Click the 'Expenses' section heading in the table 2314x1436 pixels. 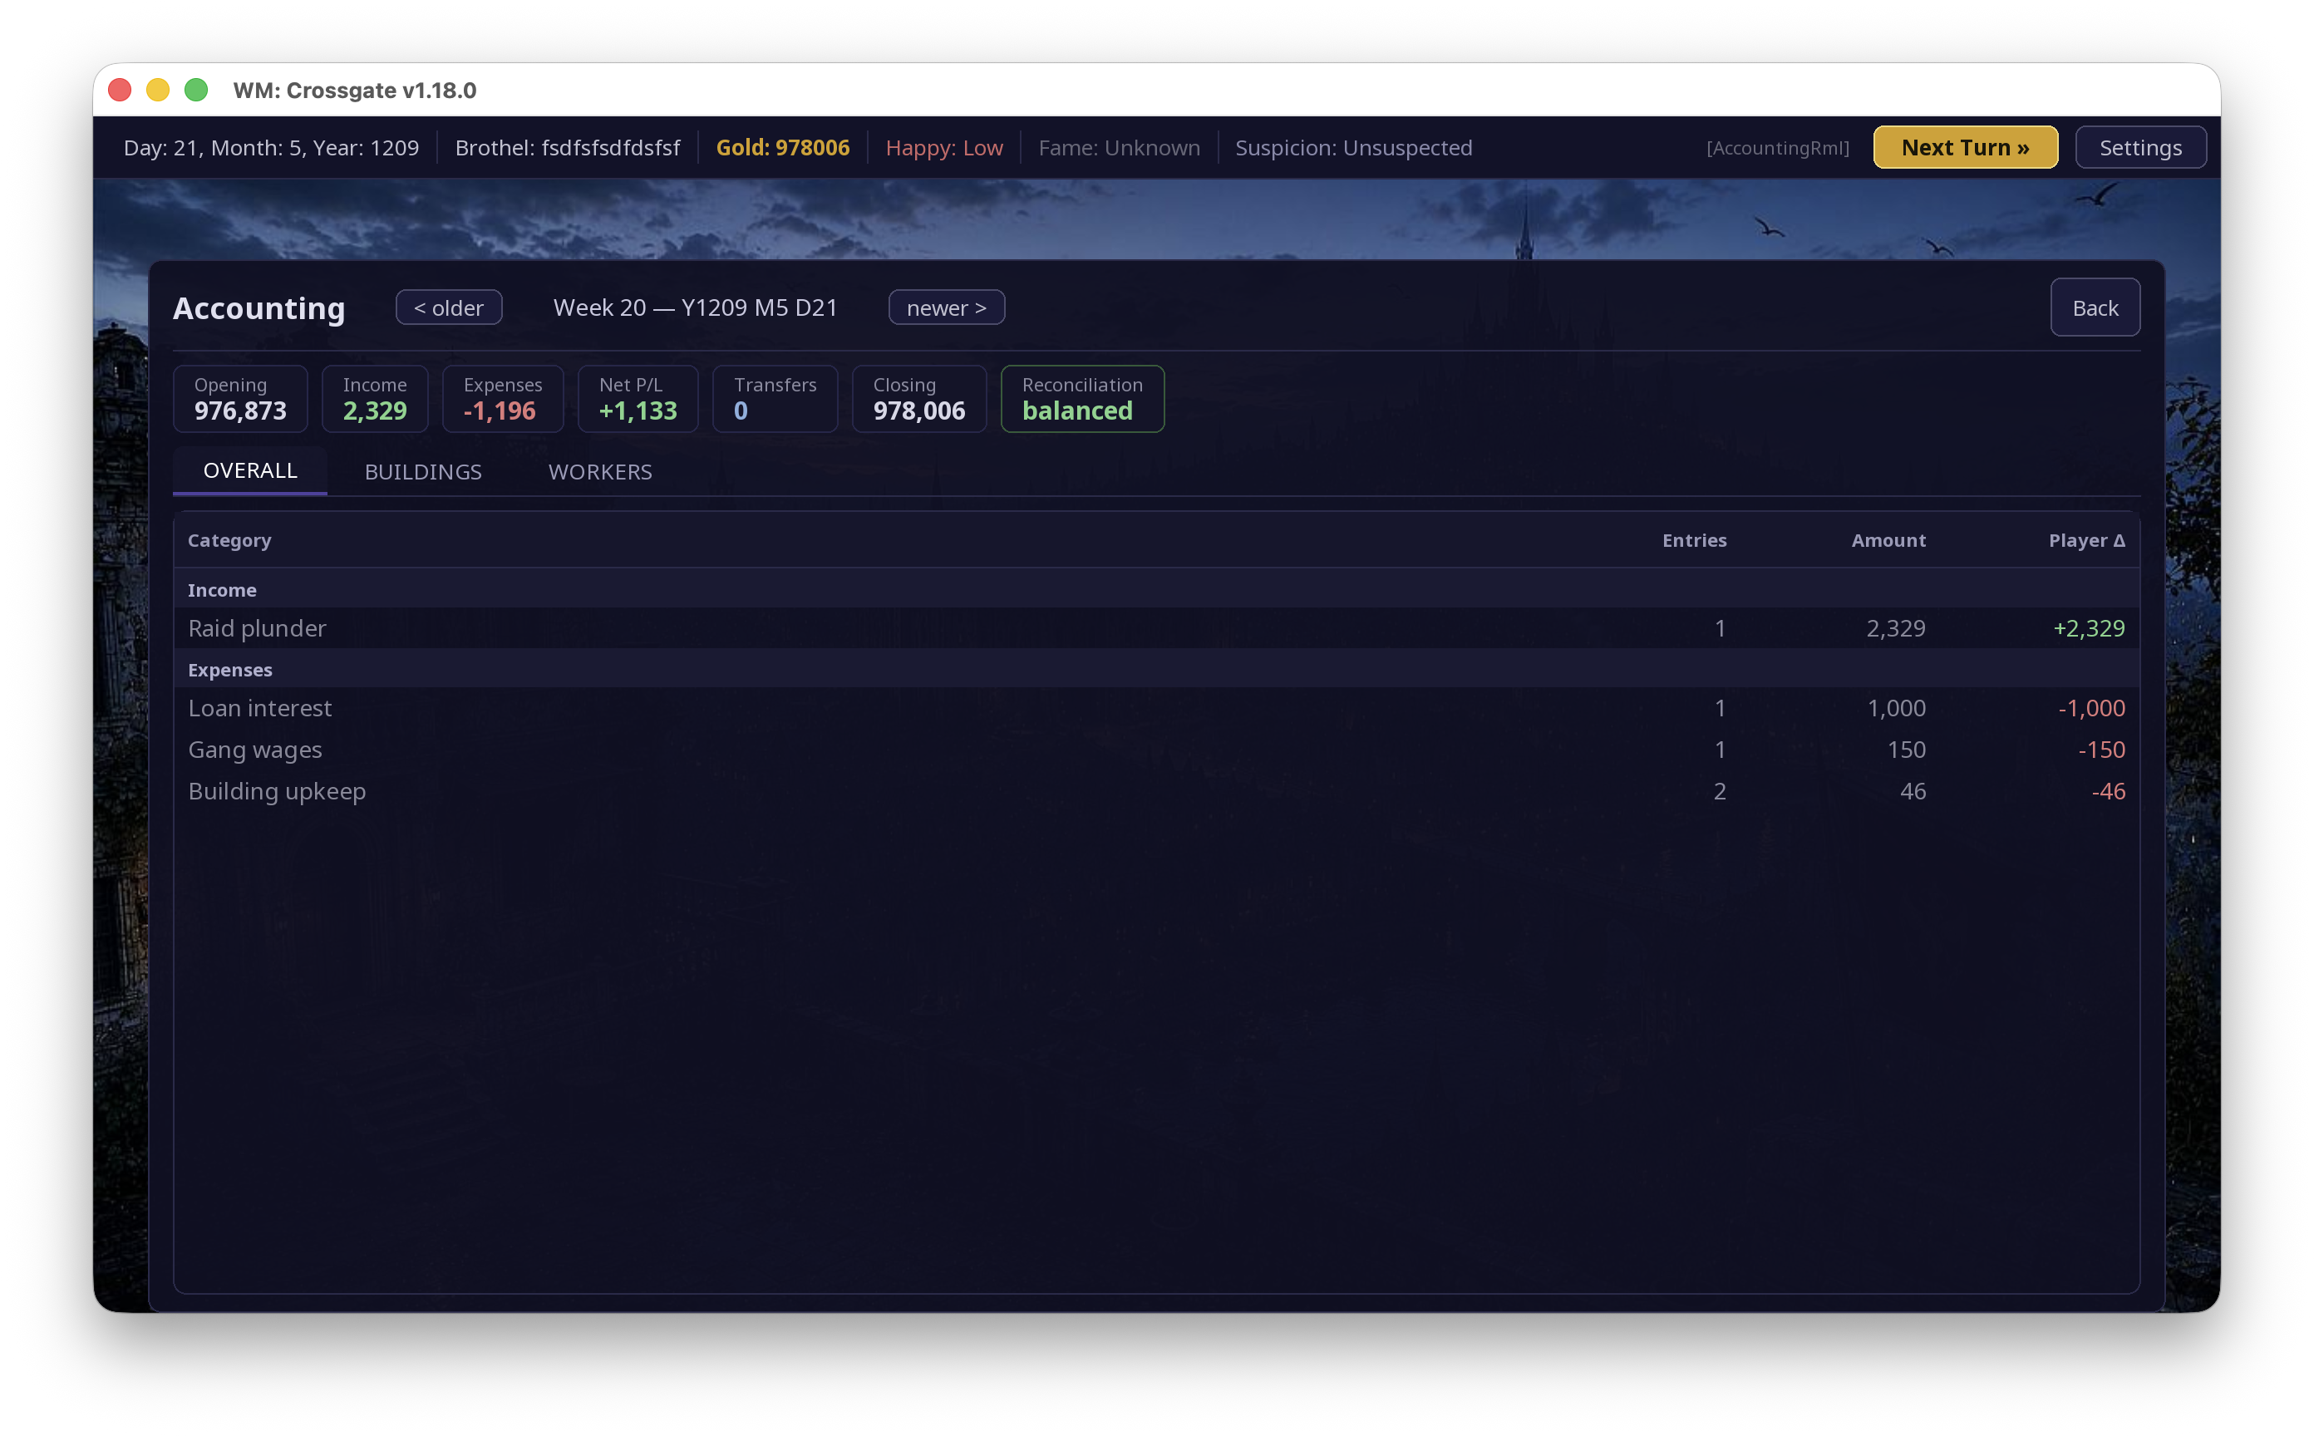click(230, 670)
